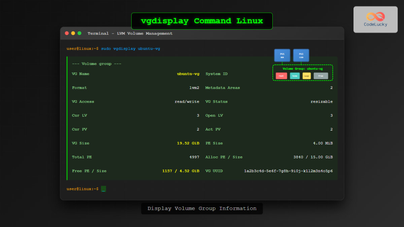
Task: Click the Display Volume Group Information label
Action: coord(202,209)
